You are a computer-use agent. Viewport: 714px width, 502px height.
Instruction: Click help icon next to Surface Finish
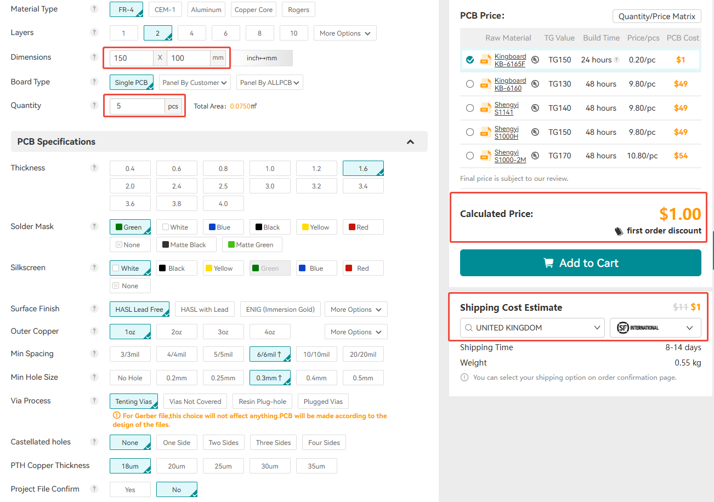point(94,309)
